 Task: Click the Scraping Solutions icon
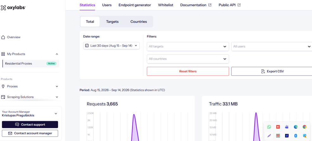pos(3,97)
